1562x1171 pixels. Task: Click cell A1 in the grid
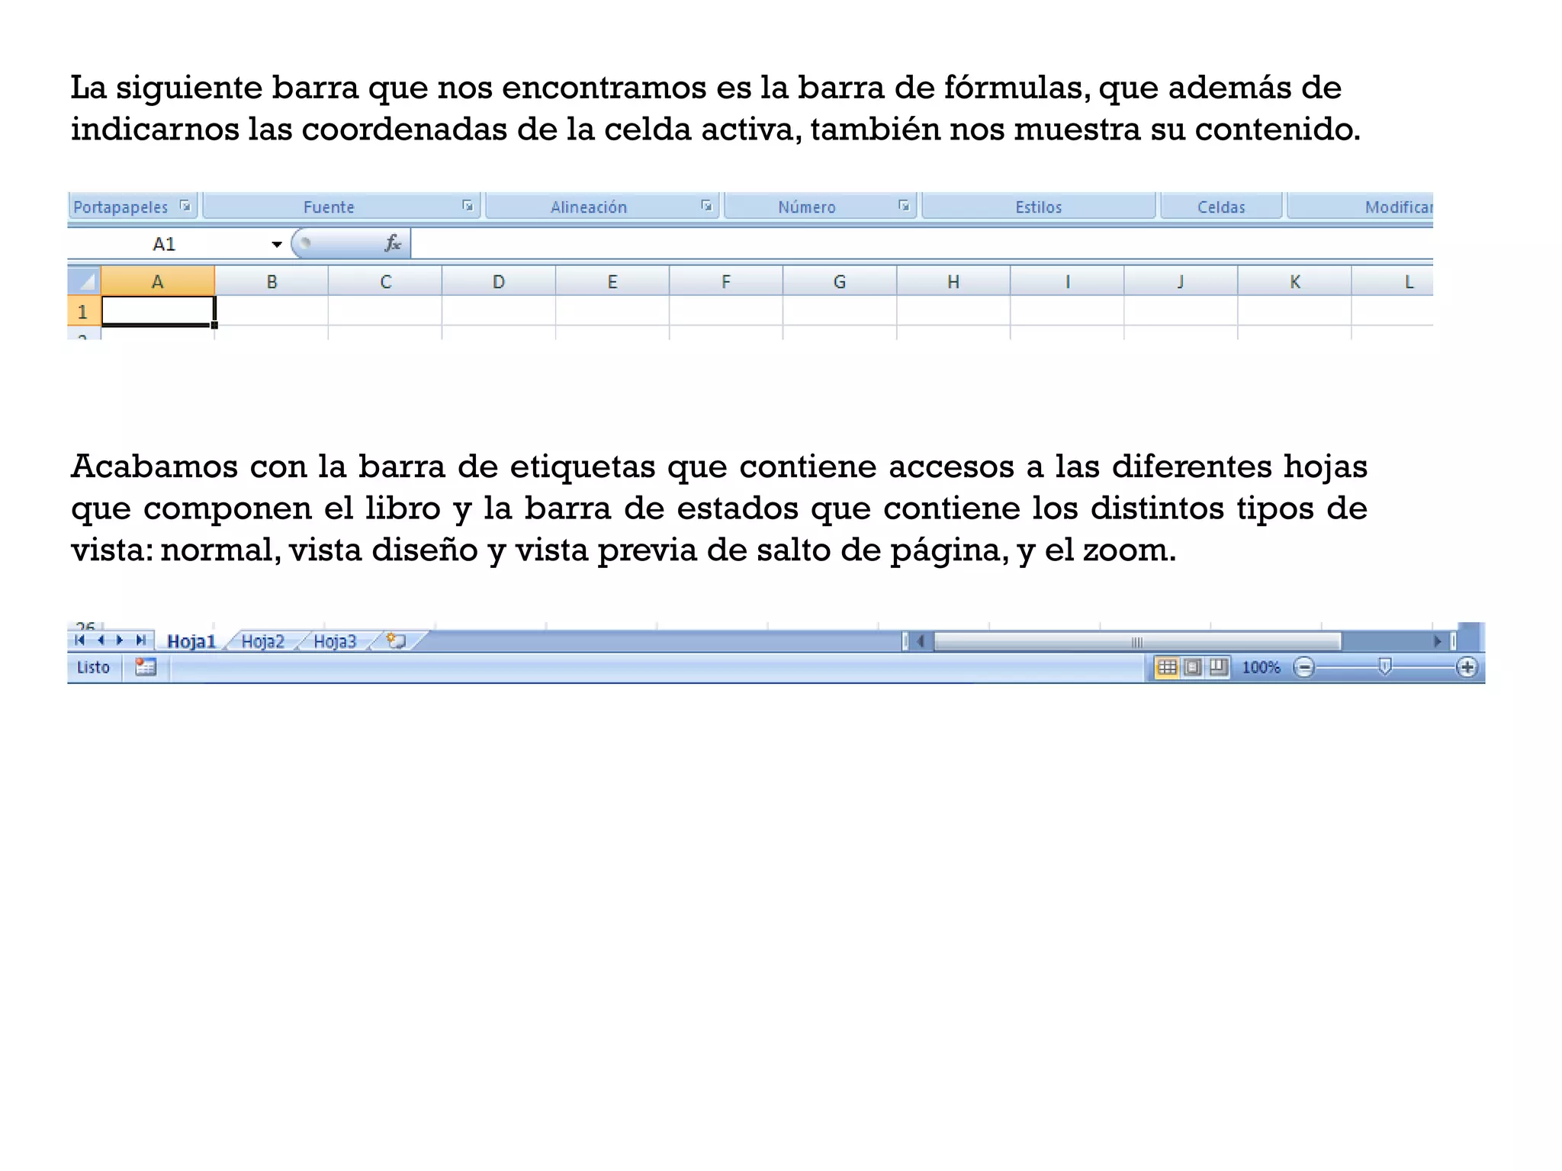tap(159, 311)
